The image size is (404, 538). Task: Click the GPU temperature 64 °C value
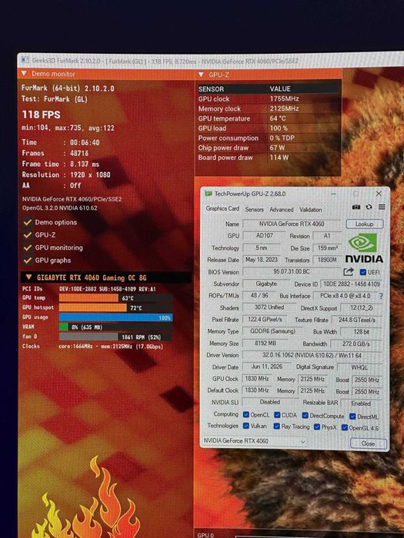[278, 118]
